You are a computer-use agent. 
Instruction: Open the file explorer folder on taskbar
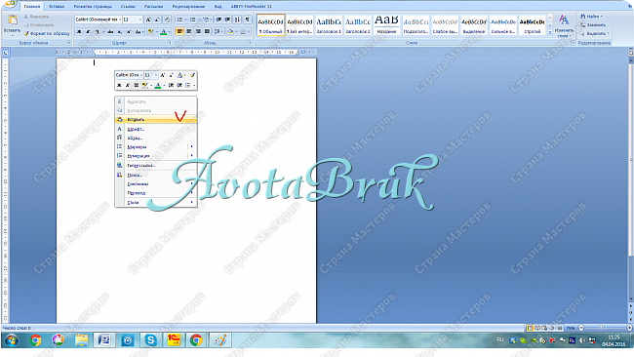(81, 340)
